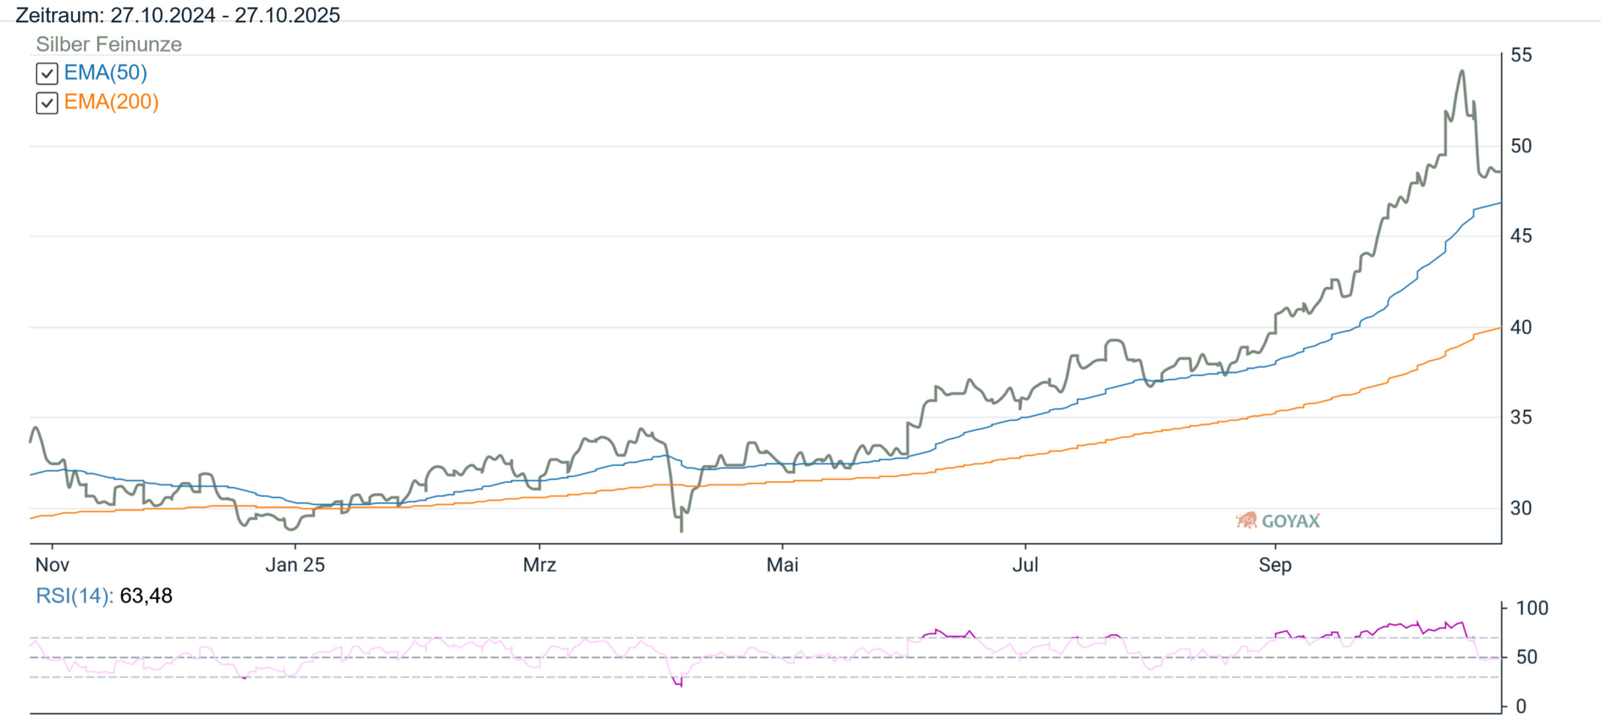Click the 40 price axis label
1601x720 pixels.
(1521, 327)
